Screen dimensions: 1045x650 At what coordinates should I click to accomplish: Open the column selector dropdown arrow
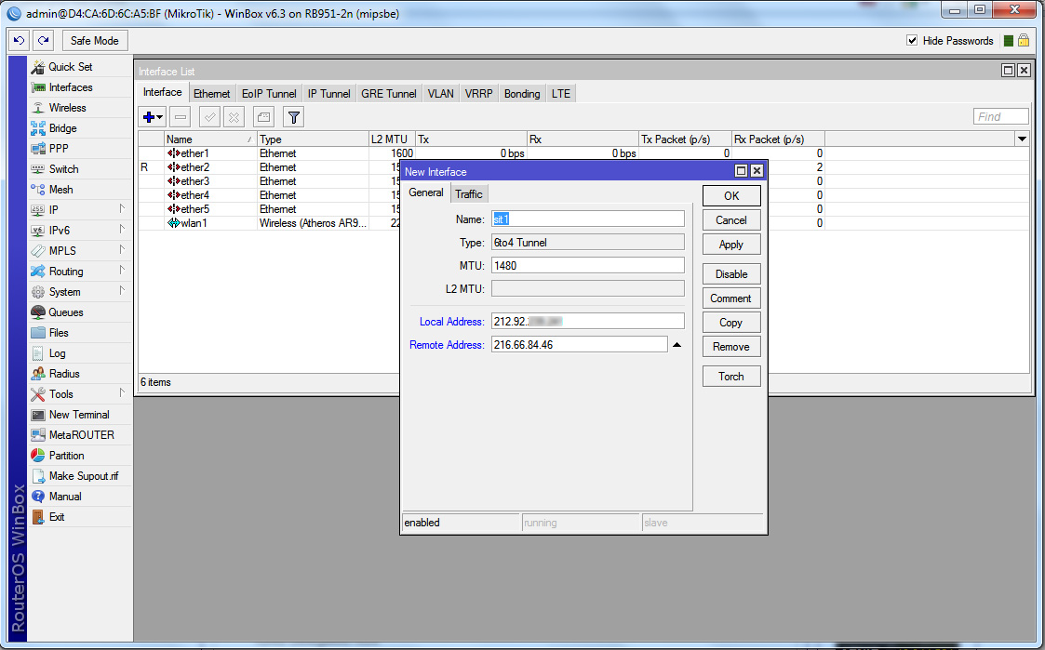pyautogui.click(x=1022, y=139)
